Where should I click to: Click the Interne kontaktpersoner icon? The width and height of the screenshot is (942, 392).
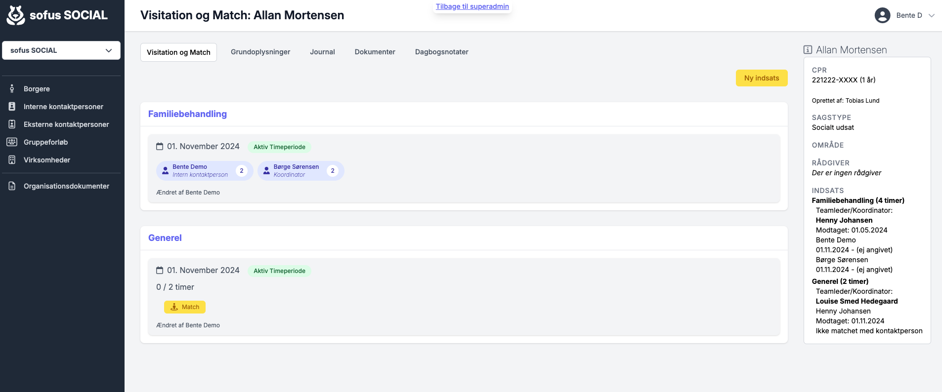tap(12, 107)
